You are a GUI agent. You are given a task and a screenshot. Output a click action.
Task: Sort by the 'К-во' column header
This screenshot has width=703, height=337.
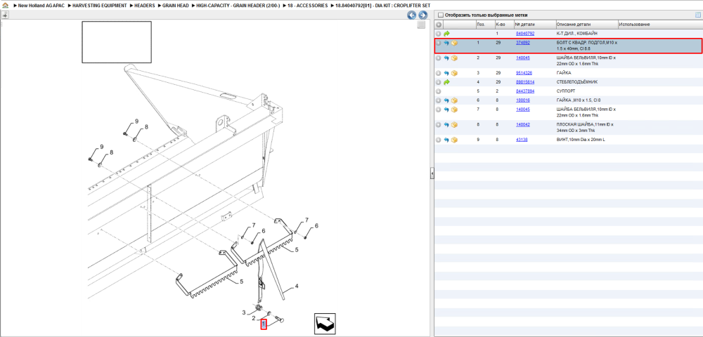[504, 25]
